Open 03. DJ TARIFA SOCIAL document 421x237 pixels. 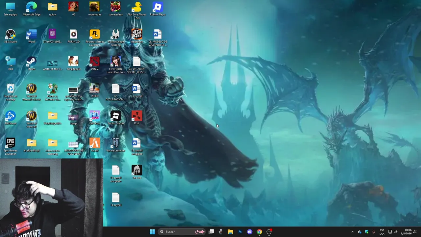click(137, 65)
